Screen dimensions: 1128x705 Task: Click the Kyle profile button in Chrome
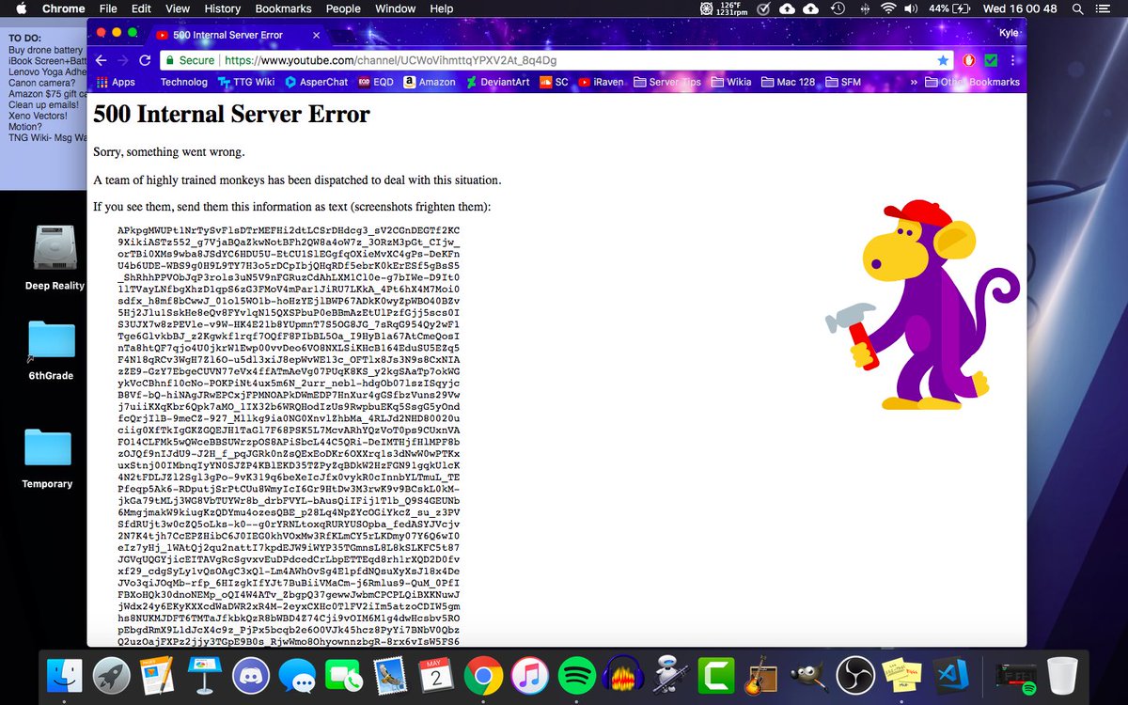point(1008,33)
